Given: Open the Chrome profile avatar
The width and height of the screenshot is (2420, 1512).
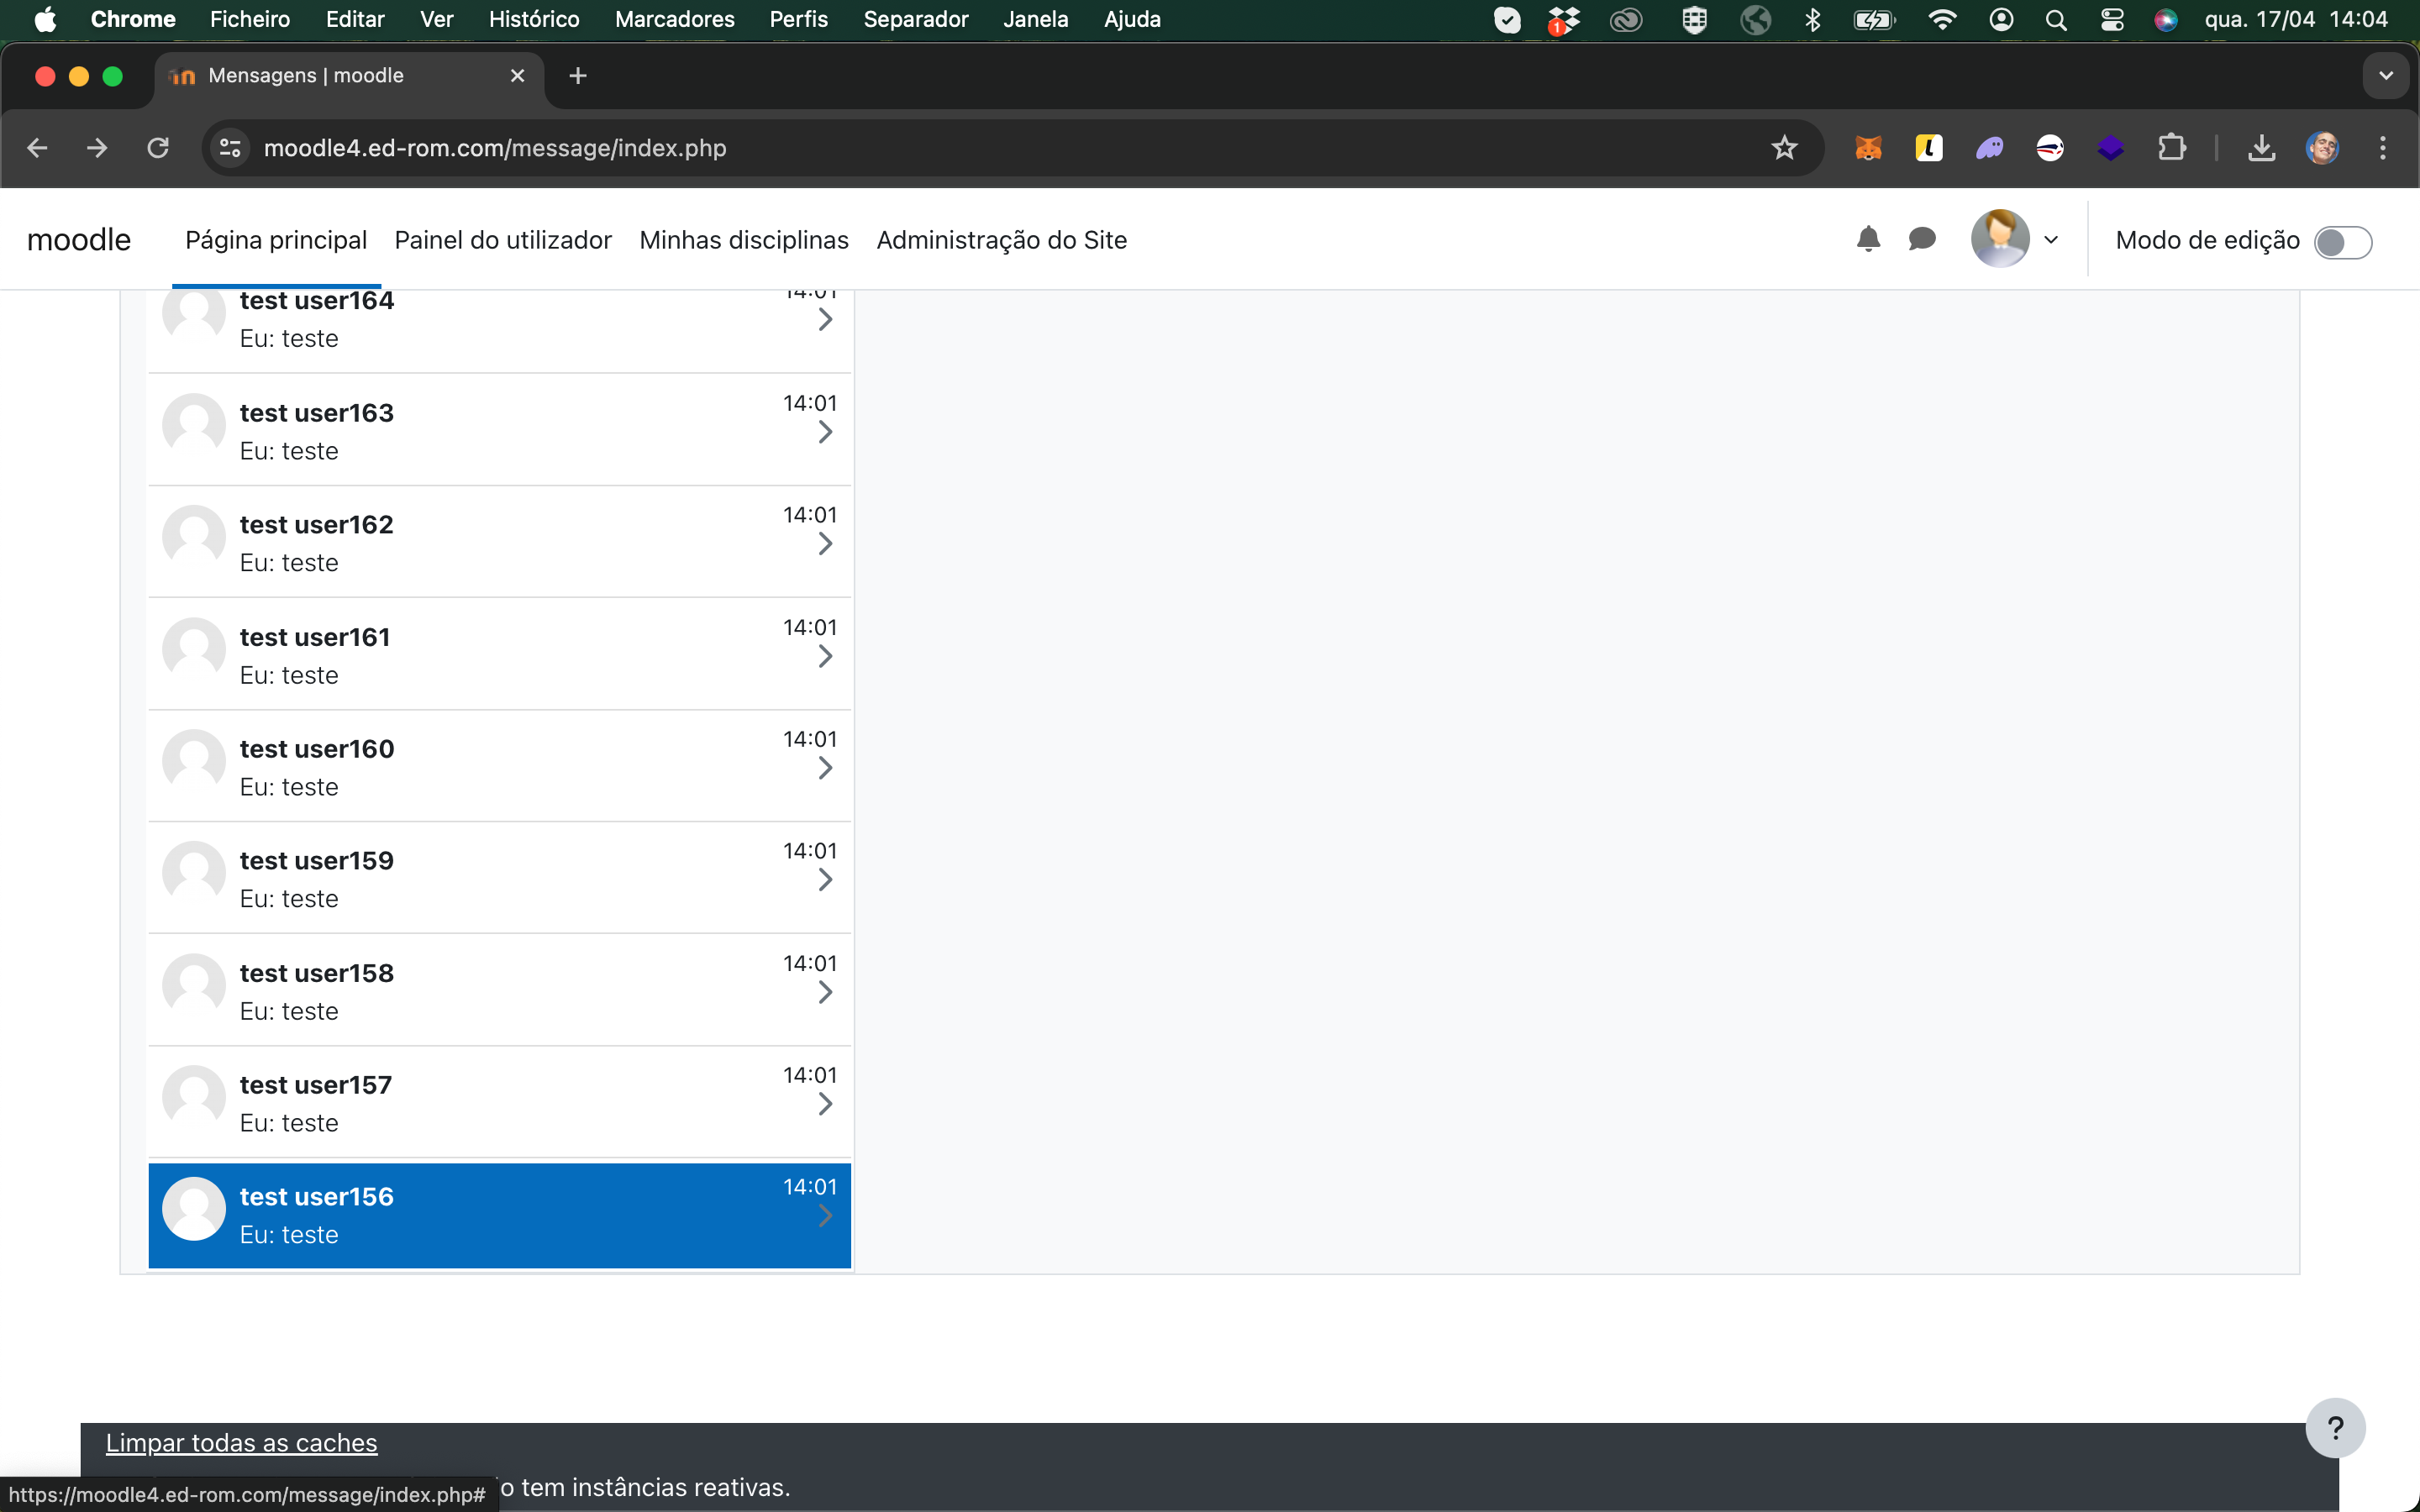Looking at the screenshot, I should [2322, 148].
